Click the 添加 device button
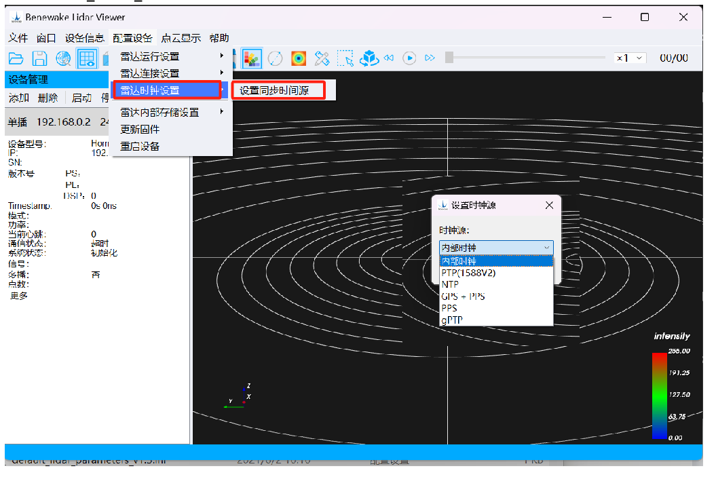This screenshot has height=477, width=716. (x=19, y=98)
